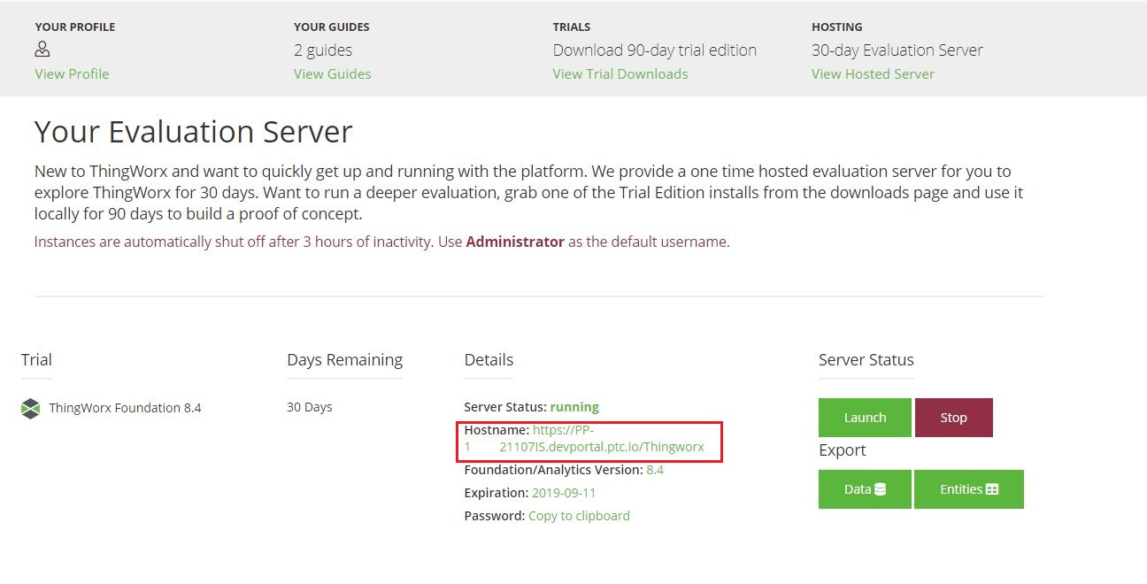The width and height of the screenshot is (1147, 584).
Task: Stop the running evaluation server
Action: 953,417
